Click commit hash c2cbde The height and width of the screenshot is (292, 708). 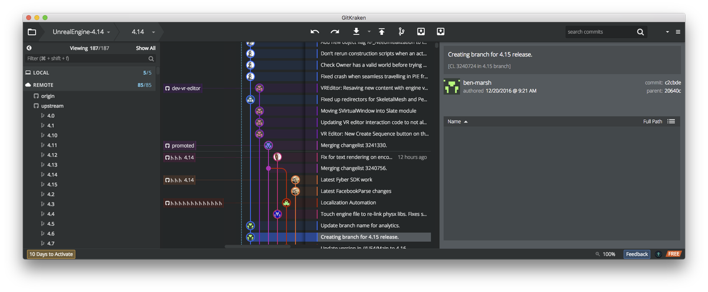click(x=673, y=83)
